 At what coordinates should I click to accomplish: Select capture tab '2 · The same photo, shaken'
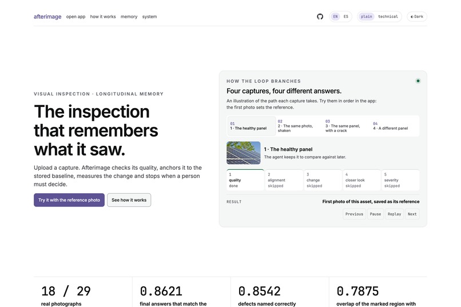pos(299,126)
